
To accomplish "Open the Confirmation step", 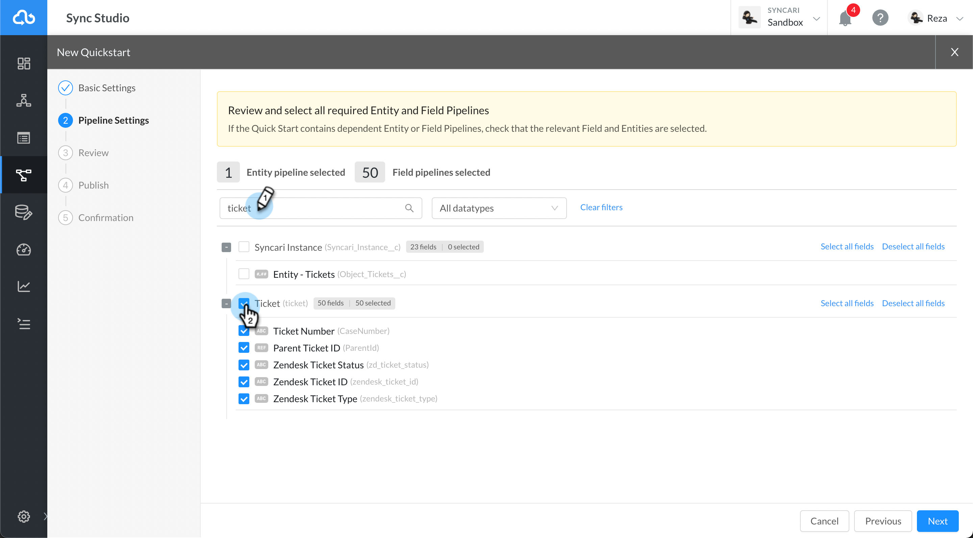I will coord(106,217).
